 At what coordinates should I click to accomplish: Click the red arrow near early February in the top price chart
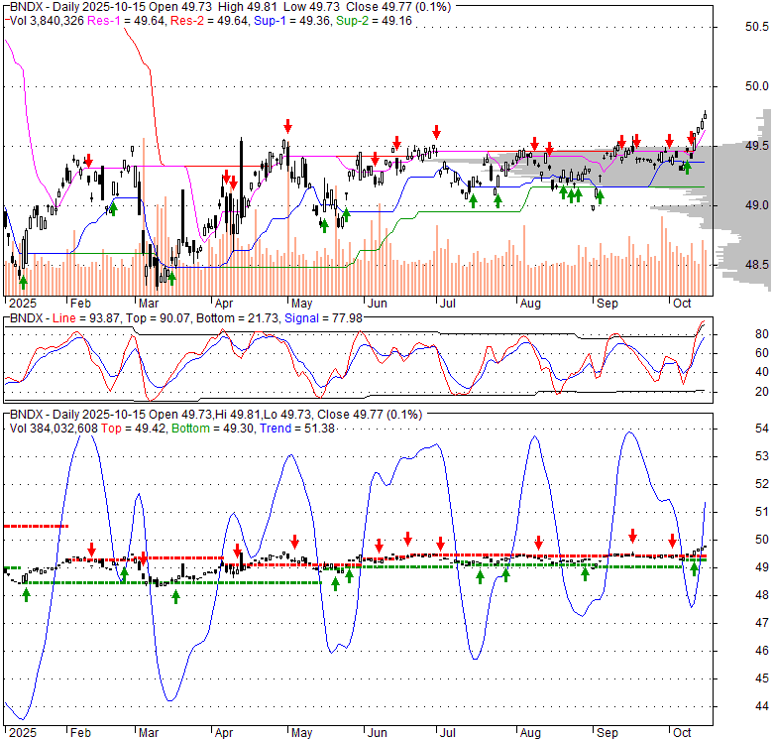(x=89, y=161)
